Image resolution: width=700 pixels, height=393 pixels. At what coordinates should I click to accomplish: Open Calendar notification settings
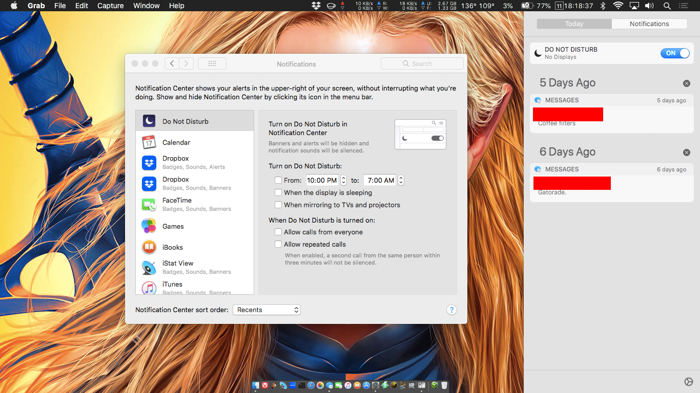(x=195, y=142)
